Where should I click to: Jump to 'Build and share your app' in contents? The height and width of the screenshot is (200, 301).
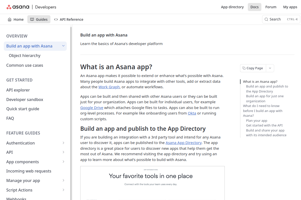tap(266, 133)
